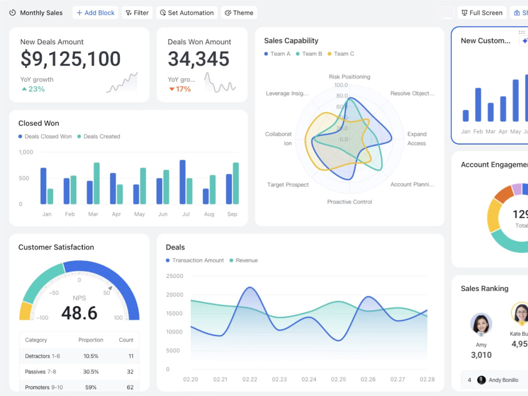Click the red down arrow beside 17%
This screenshot has width=528, height=396.
point(172,89)
